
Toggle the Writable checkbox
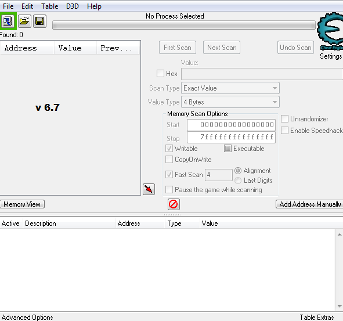(x=169, y=149)
